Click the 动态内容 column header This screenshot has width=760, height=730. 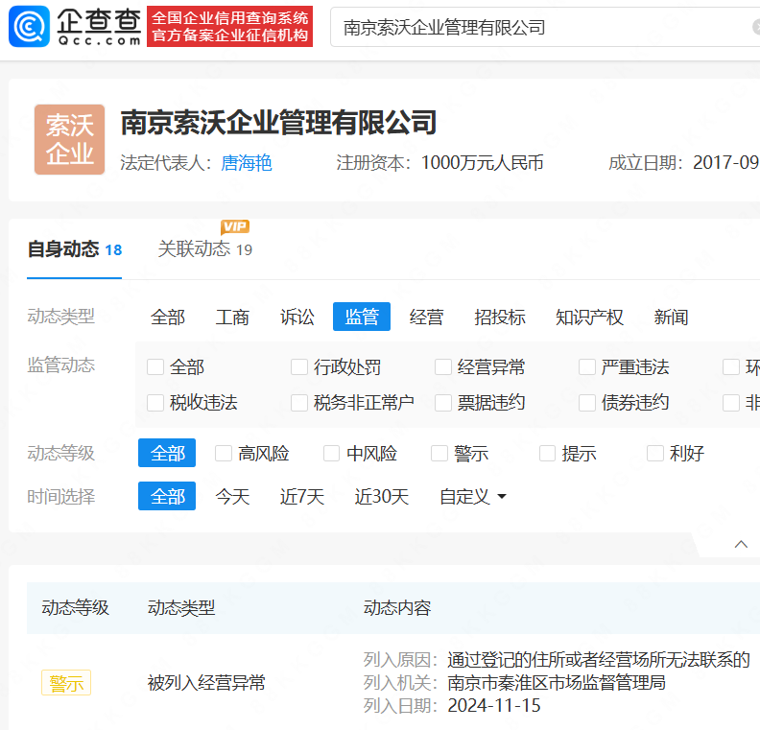click(397, 608)
